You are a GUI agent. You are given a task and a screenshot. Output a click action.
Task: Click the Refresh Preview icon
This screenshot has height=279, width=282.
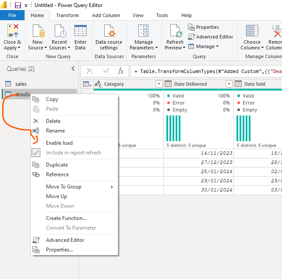coord(176,31)
